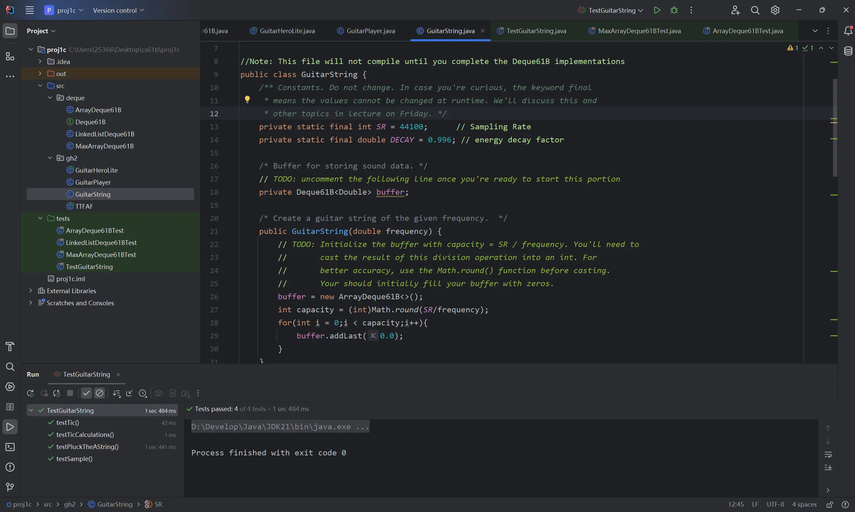The image size is (855, 512).
Task: Open the Code With Me icon
Action: 735,10
